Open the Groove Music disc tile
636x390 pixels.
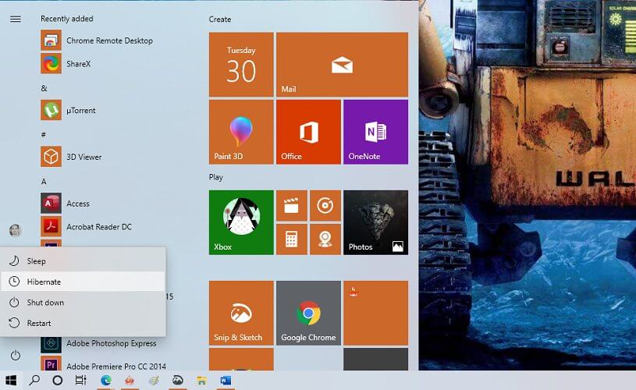(325, 206)
